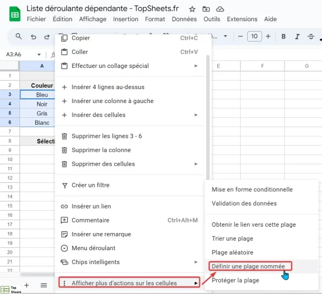Add a new sheet with plus icon
Image resolution: width=322 pixels, height=294 pixels.
coord(26,285)
